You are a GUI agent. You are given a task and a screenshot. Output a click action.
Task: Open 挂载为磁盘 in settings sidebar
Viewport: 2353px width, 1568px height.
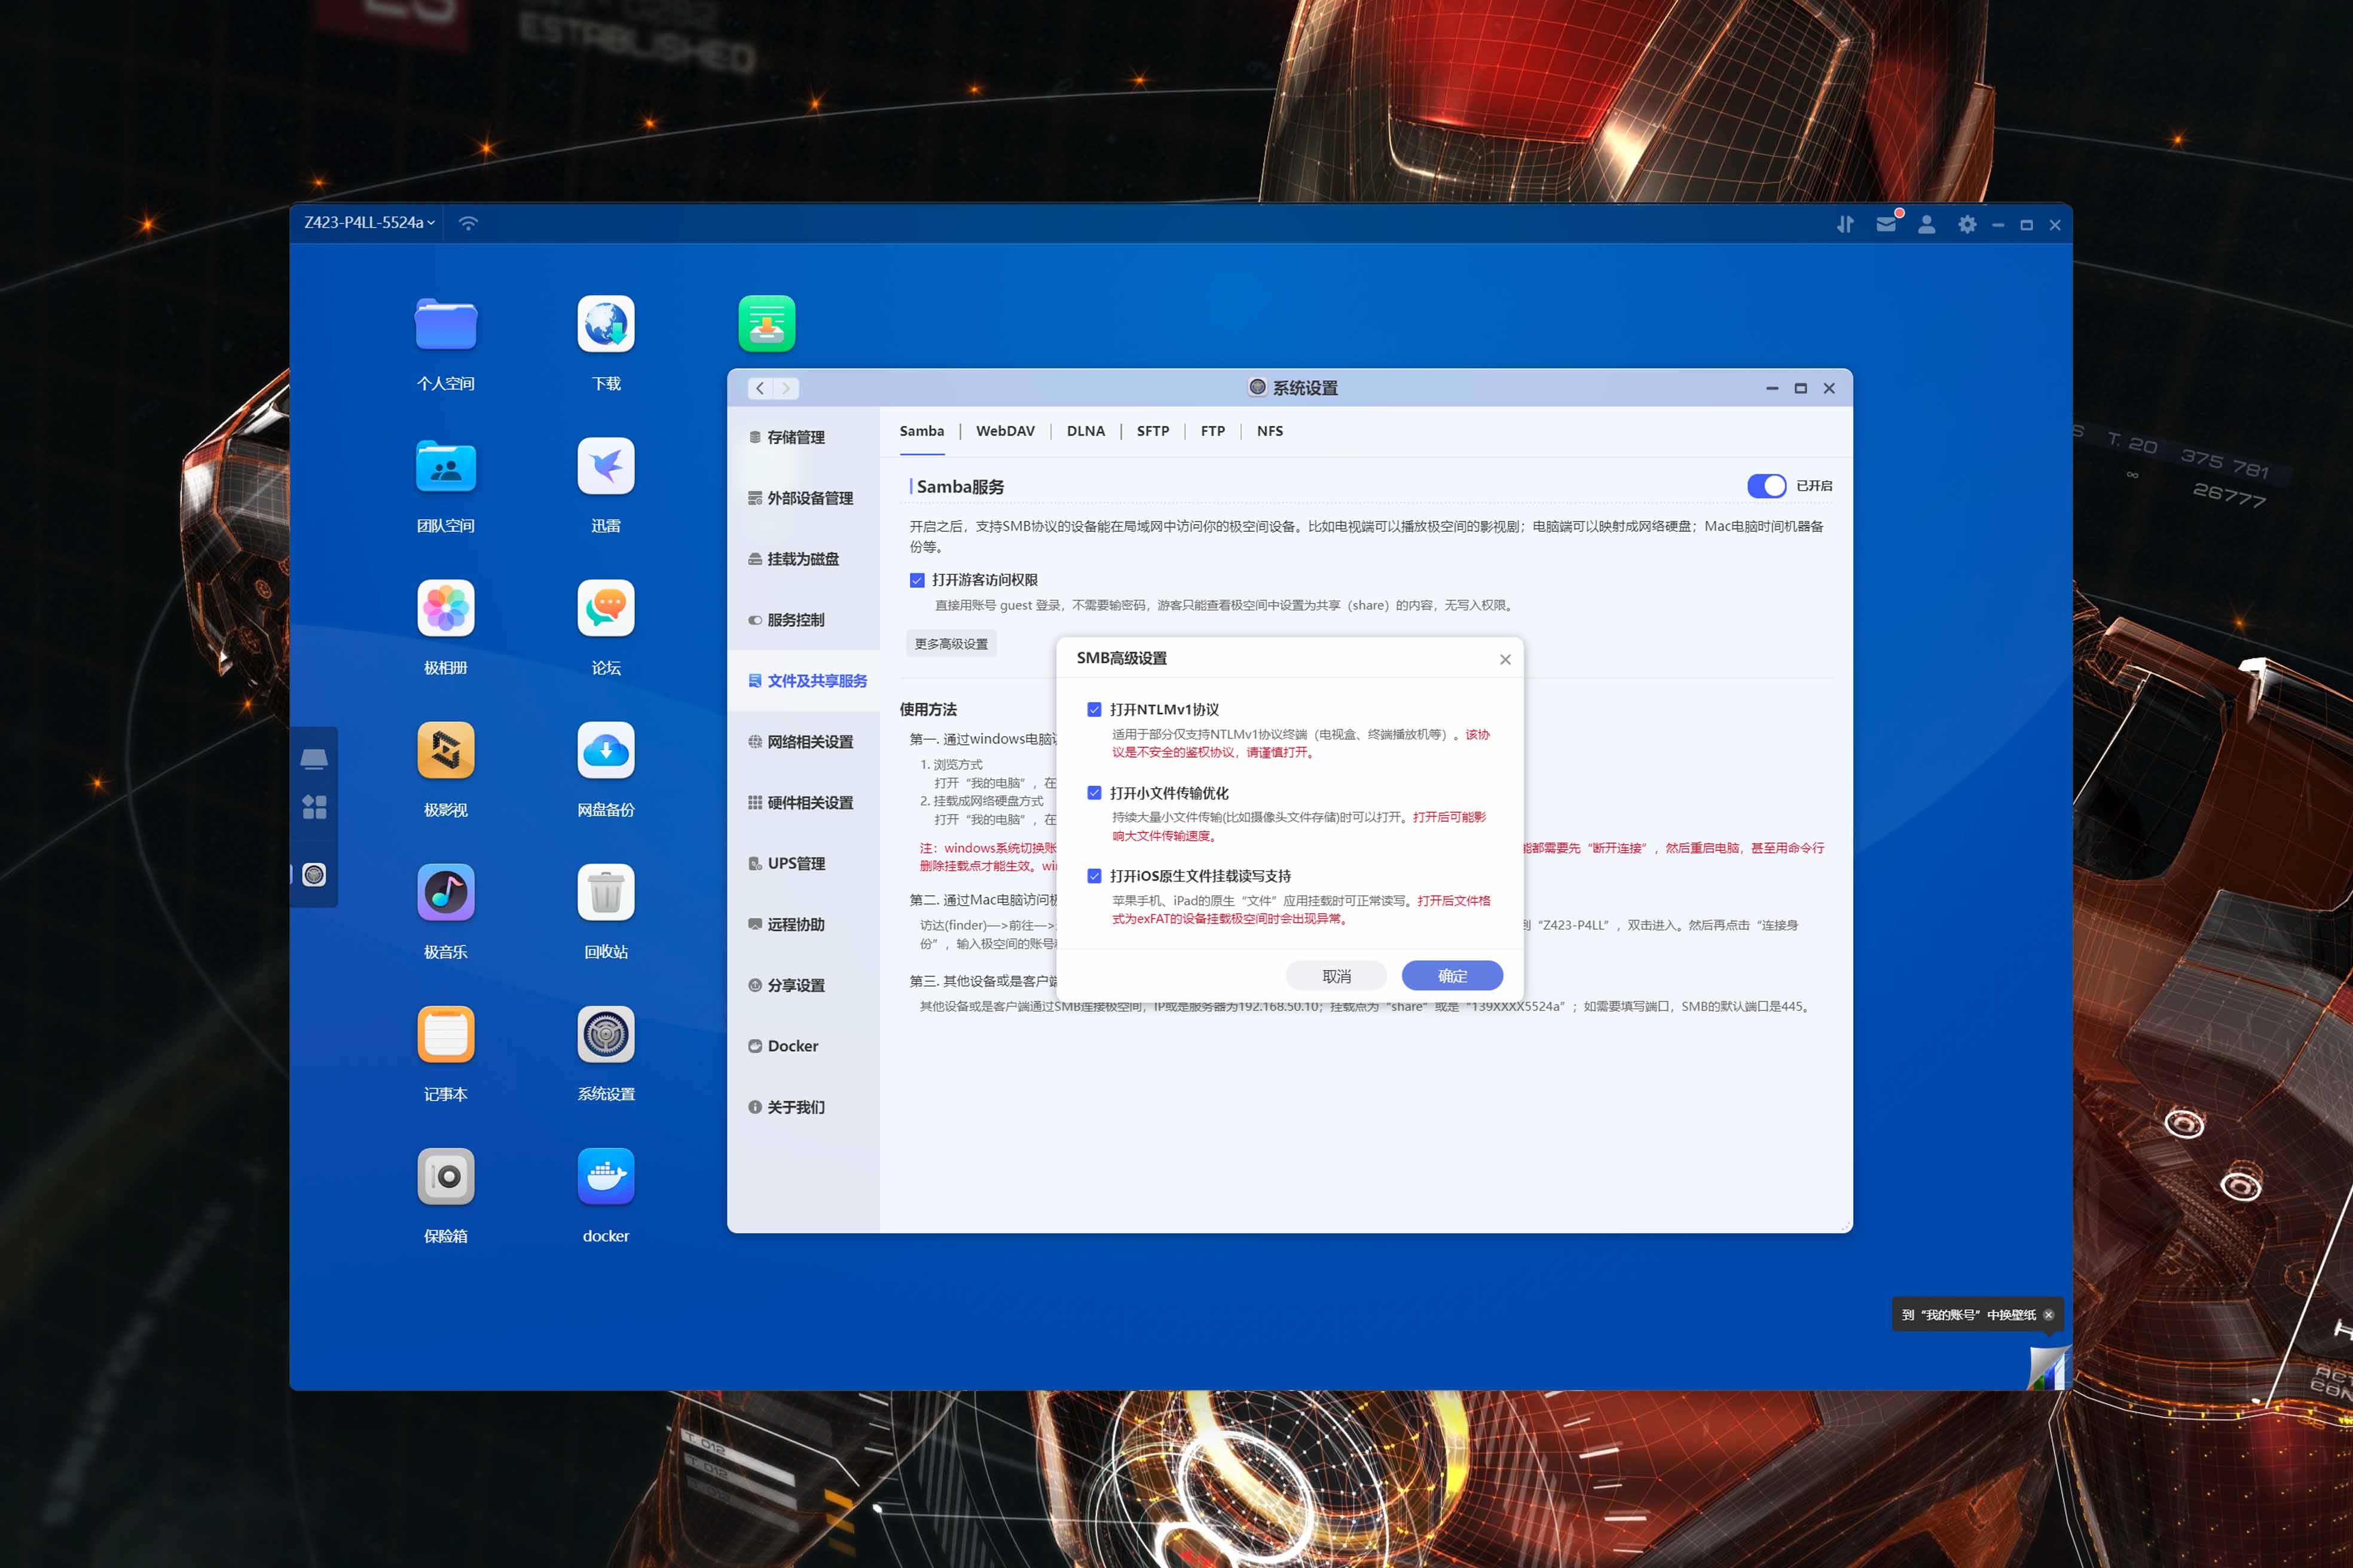point(803,559)
